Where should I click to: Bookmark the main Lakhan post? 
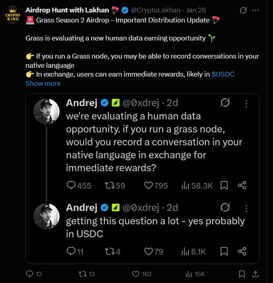[242, 274]
